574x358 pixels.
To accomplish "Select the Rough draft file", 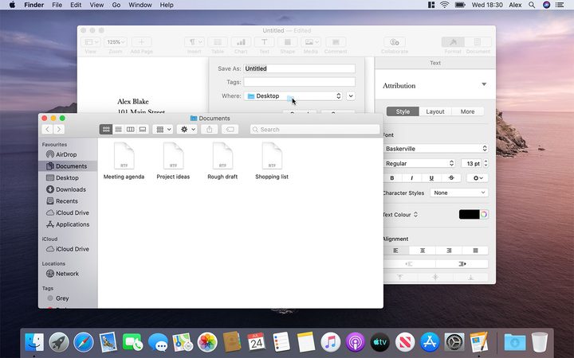I will (x=222, y=161).
